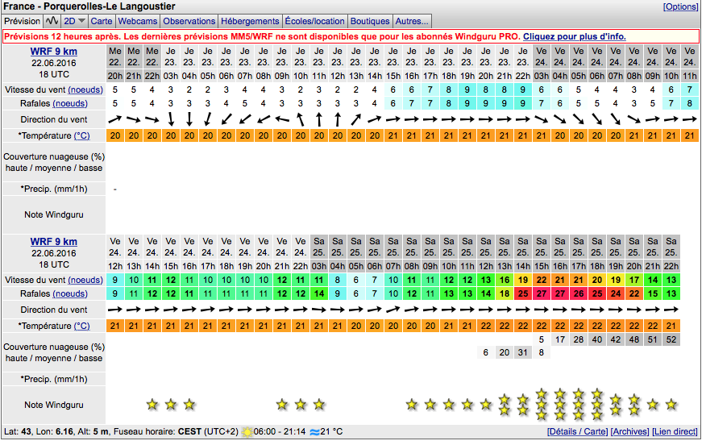This screenshot has width=706, height=445.
Task: Click the sun sunrise-sunset icon
Action: pos(246,432)
